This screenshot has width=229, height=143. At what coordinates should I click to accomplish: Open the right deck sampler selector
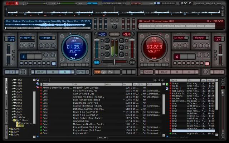(181, 38)
